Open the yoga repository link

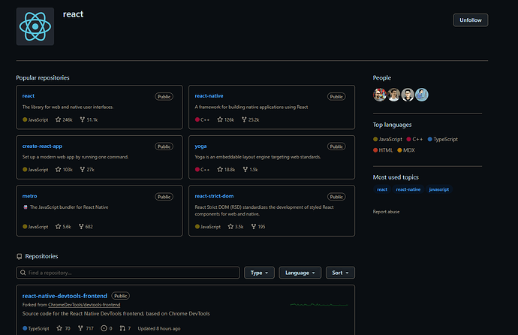click(x=200, y=146)
